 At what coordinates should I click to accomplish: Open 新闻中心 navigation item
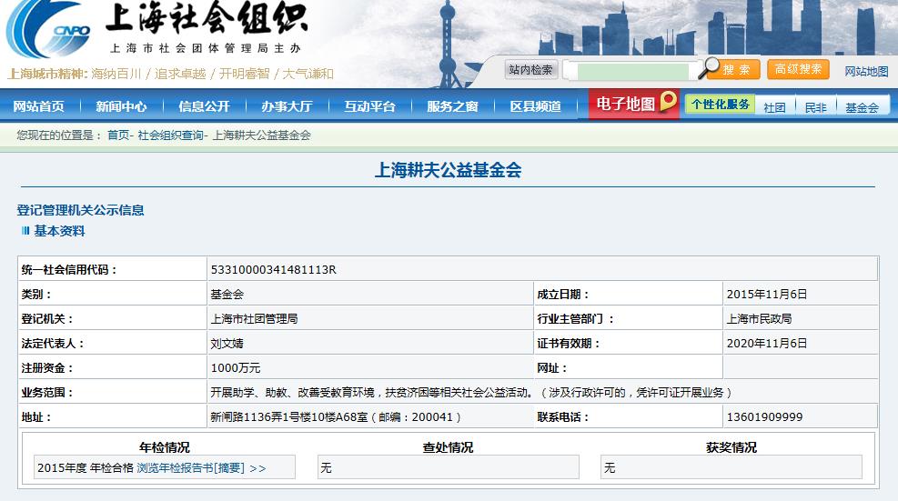(x=121, y=106)
